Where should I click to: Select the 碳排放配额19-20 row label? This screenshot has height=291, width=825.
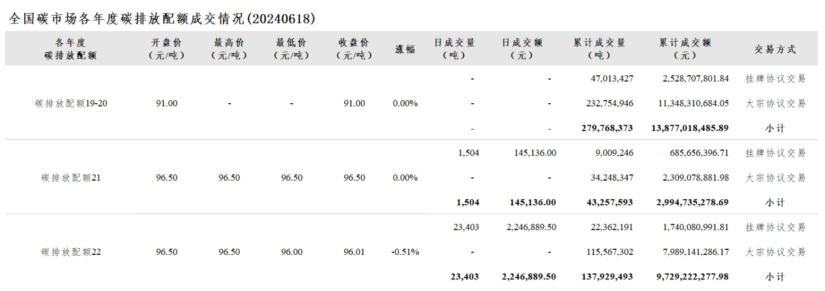pos(71,103)
